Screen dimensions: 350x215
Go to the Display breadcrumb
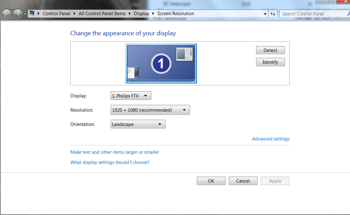[x=141, y=14]
